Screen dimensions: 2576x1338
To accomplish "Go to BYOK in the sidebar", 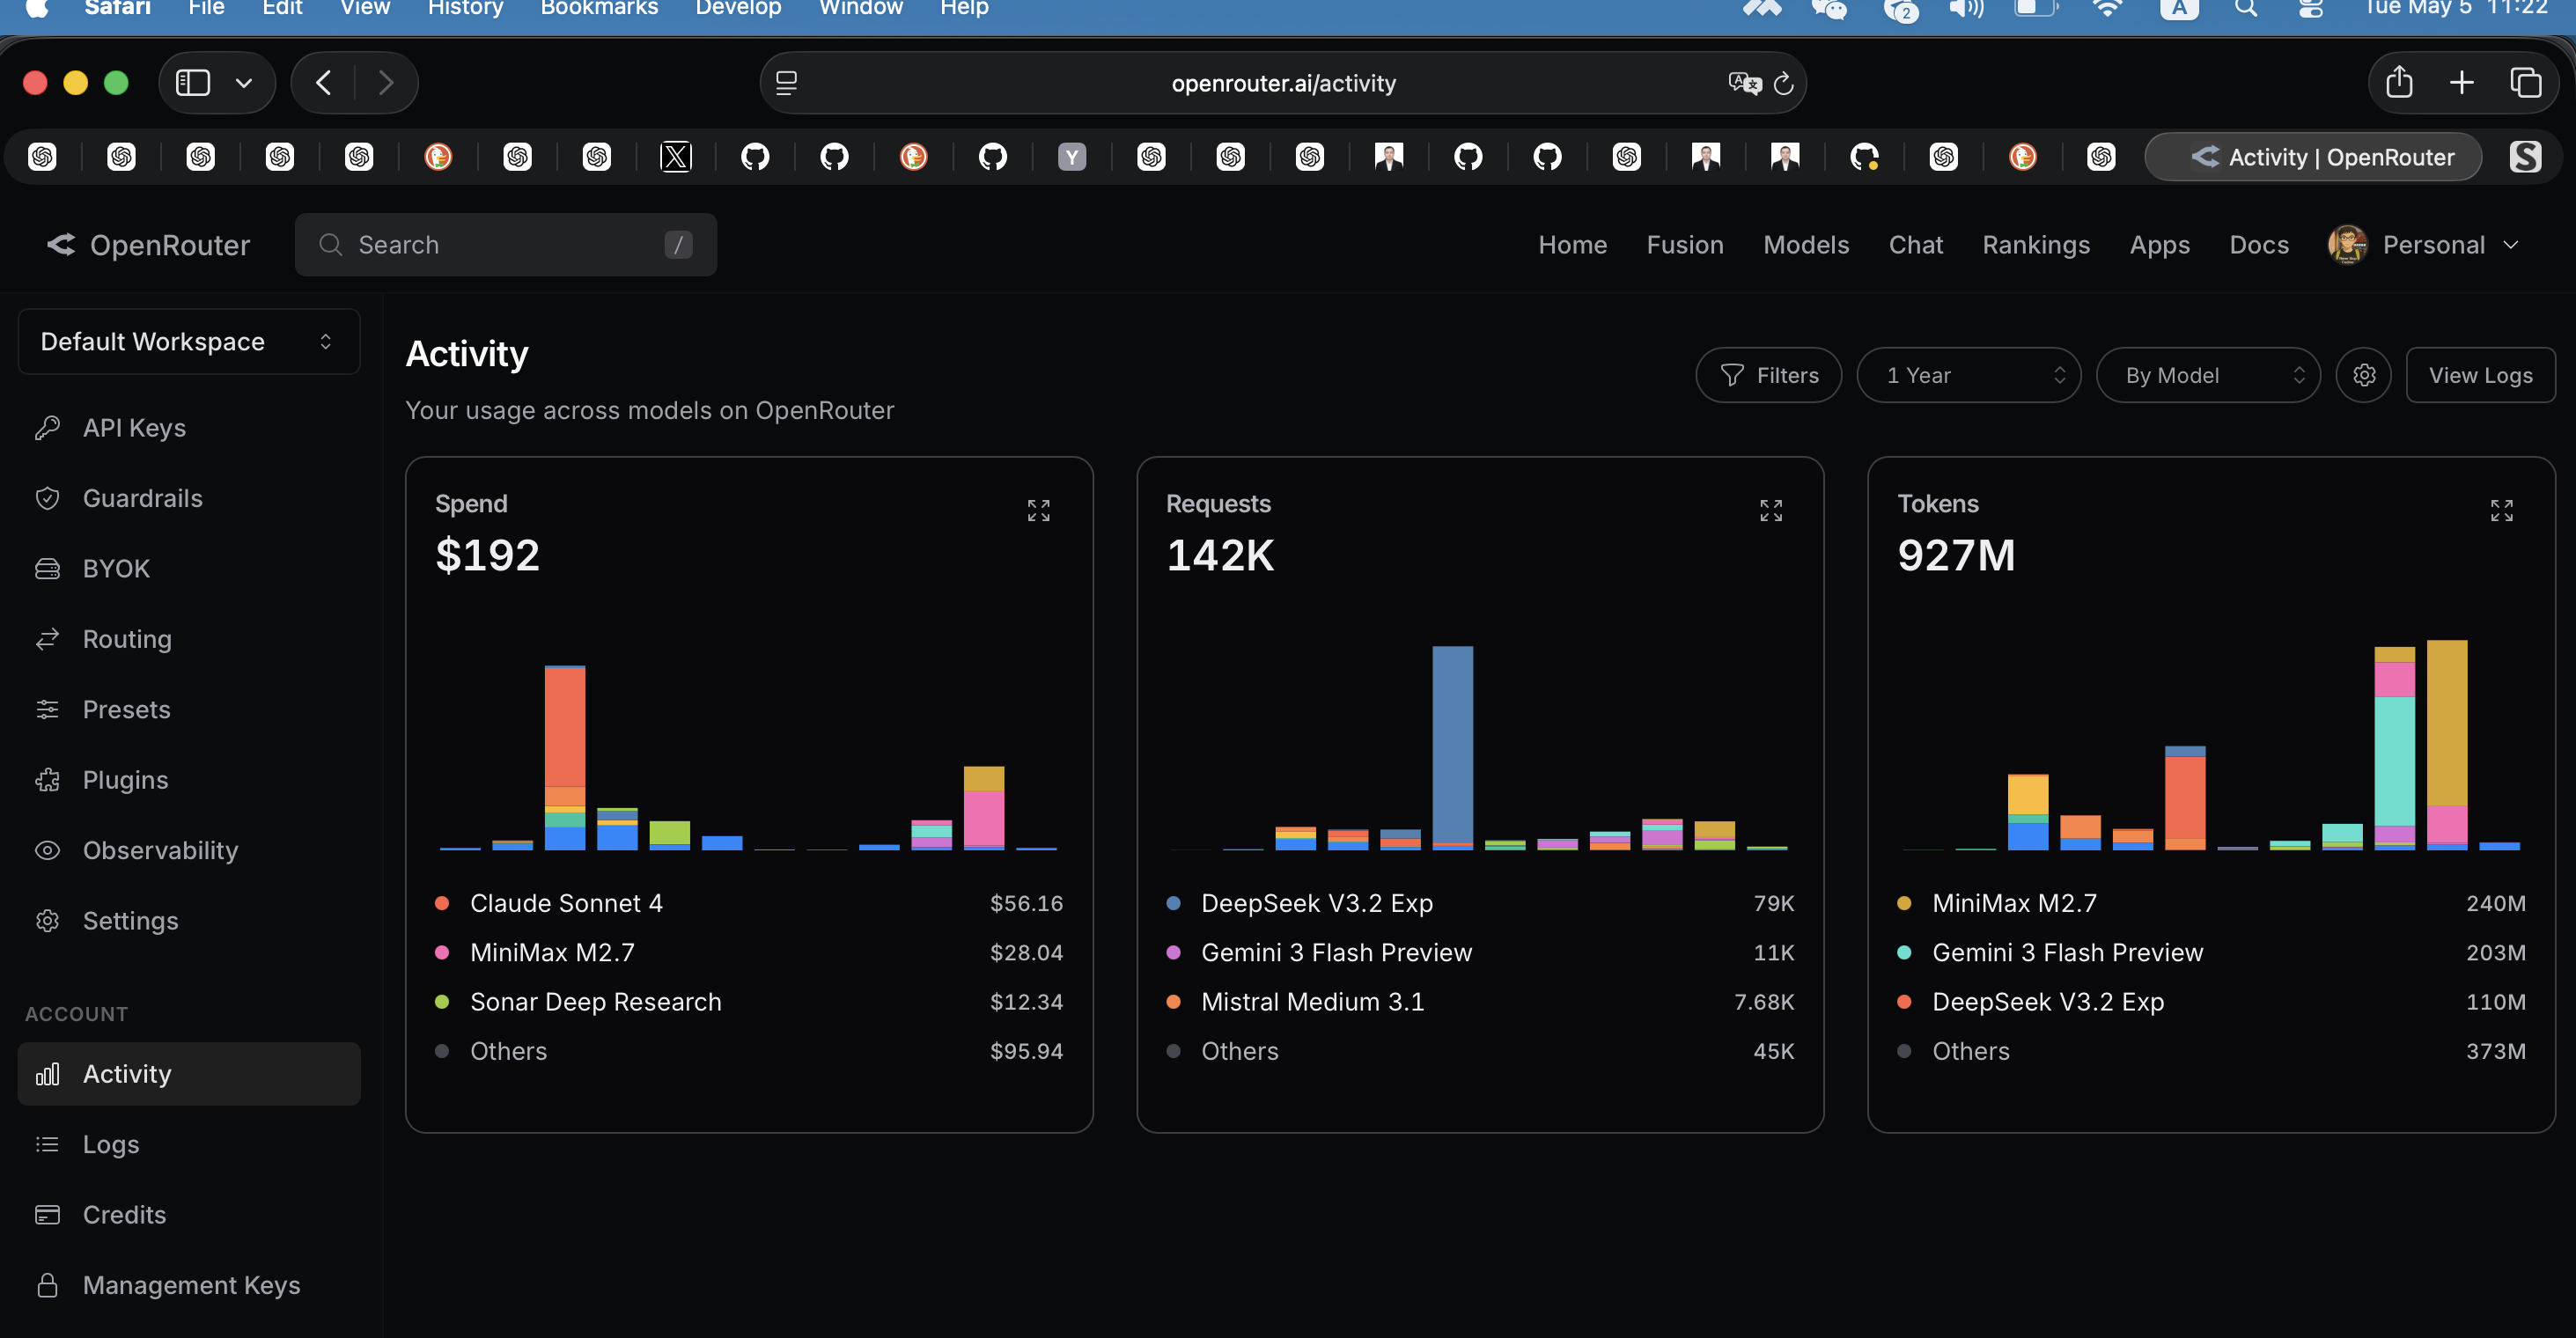I will point(189,569).
